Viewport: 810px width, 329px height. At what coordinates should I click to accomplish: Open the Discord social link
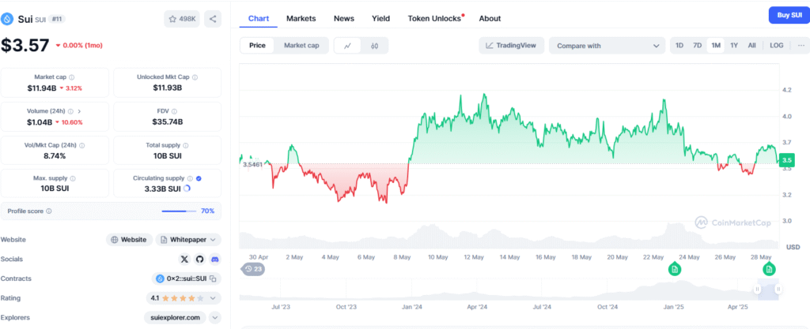[x=215, y=259]
